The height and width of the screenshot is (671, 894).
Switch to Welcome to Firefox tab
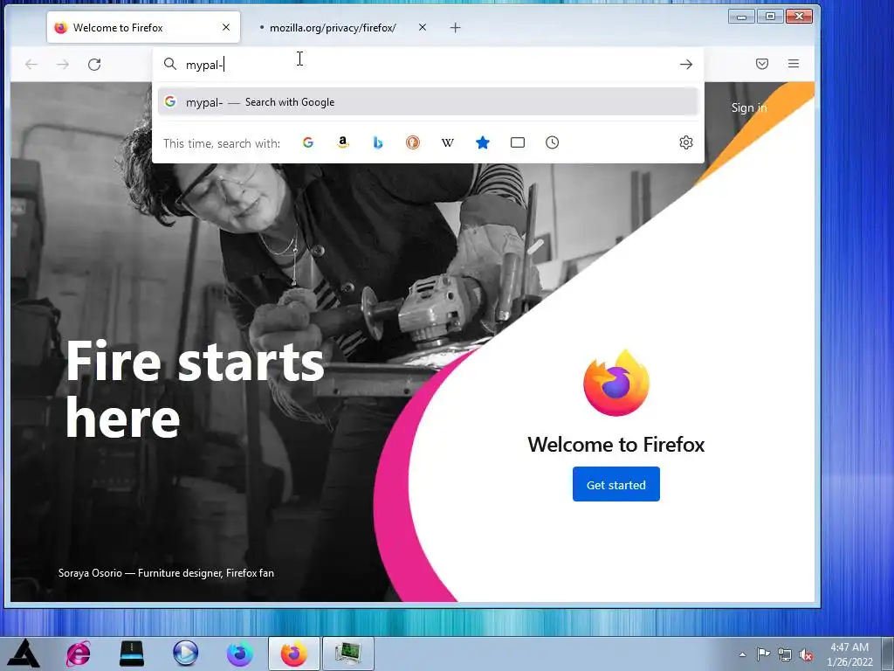coord(144,27)
